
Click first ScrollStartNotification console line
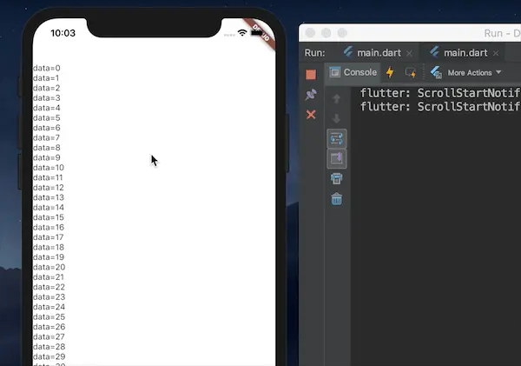click(440, 93)
